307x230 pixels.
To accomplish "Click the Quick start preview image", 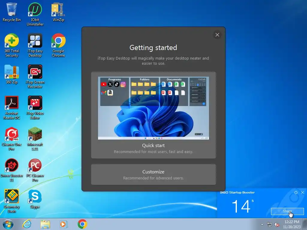I will tap(153, 108).
